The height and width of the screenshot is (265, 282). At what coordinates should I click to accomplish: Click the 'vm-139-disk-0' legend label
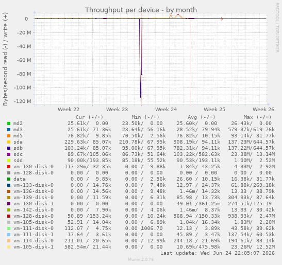pyautogui.click(x=34, y=198)
